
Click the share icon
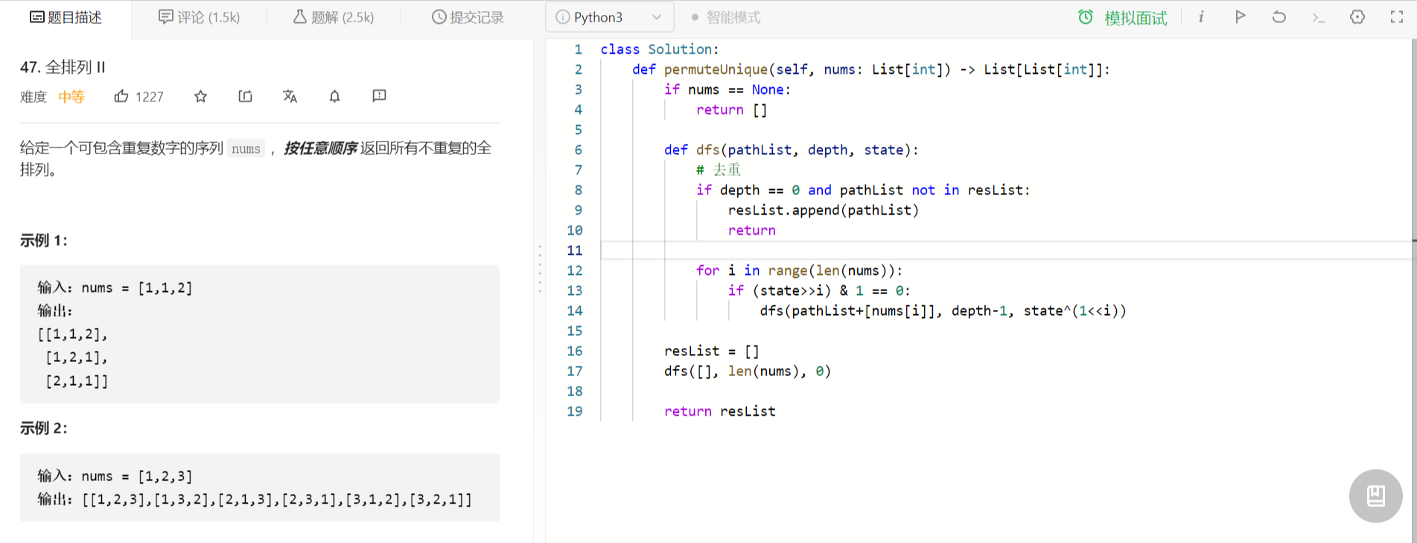click(245, 96)
